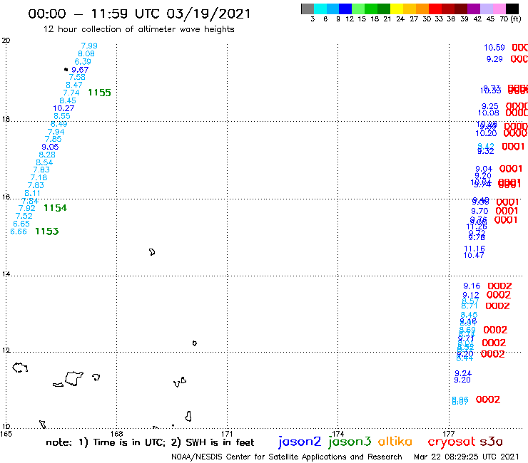Click the longitude axis label 177
The height and width of the screenshot is (463, 528).
(449, 434)
